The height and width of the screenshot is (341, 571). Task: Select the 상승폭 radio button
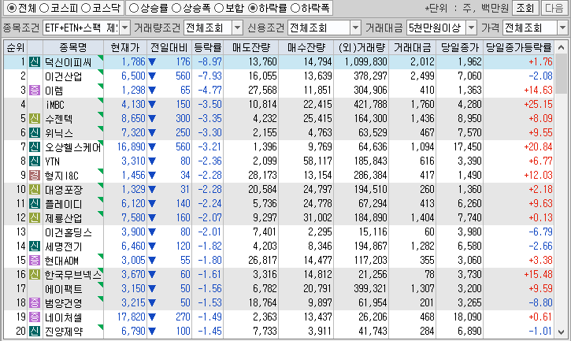pos(176,8)
